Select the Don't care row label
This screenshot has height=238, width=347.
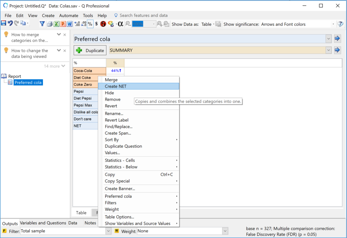pos(85,119)
